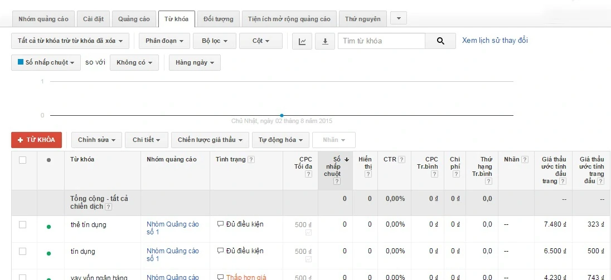Open the Đối tượng tab

point(218,19)
